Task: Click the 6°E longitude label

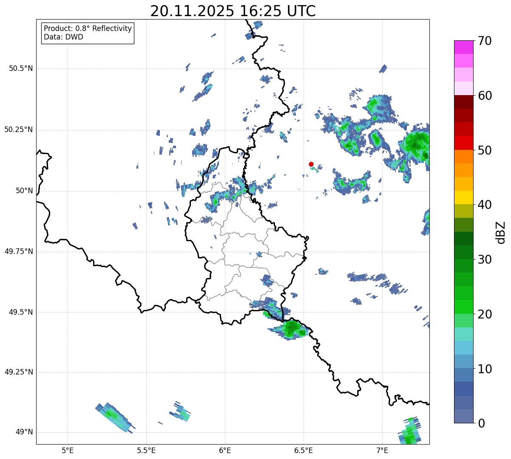Action: (x=225, y=450)
